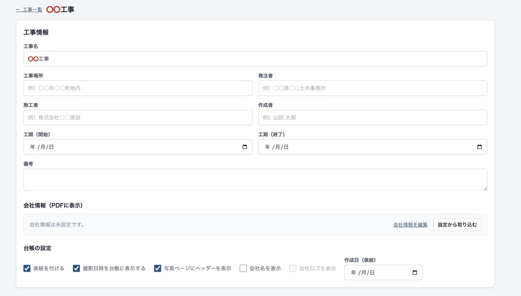This screenshot has width=521, height=296.
Task: Toggle 撮影日時を台帳に表示する checkbox
Action: (76, 269)
